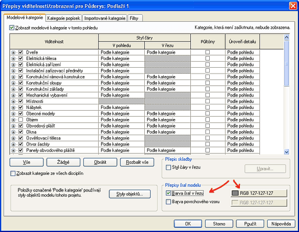Select the Filtry tab

[135, 18]
